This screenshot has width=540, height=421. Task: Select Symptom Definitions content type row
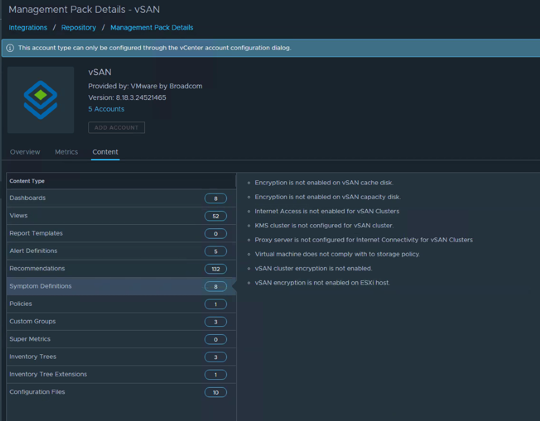pyautogui.click(x=41, y=286)
